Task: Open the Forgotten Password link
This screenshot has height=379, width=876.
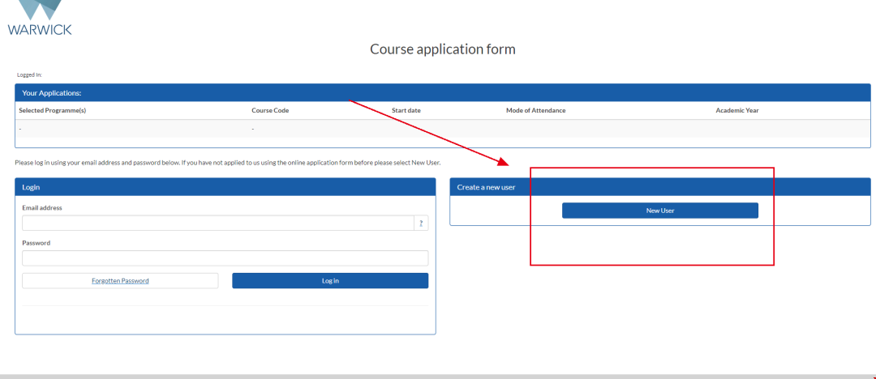Action: (120, 281)
